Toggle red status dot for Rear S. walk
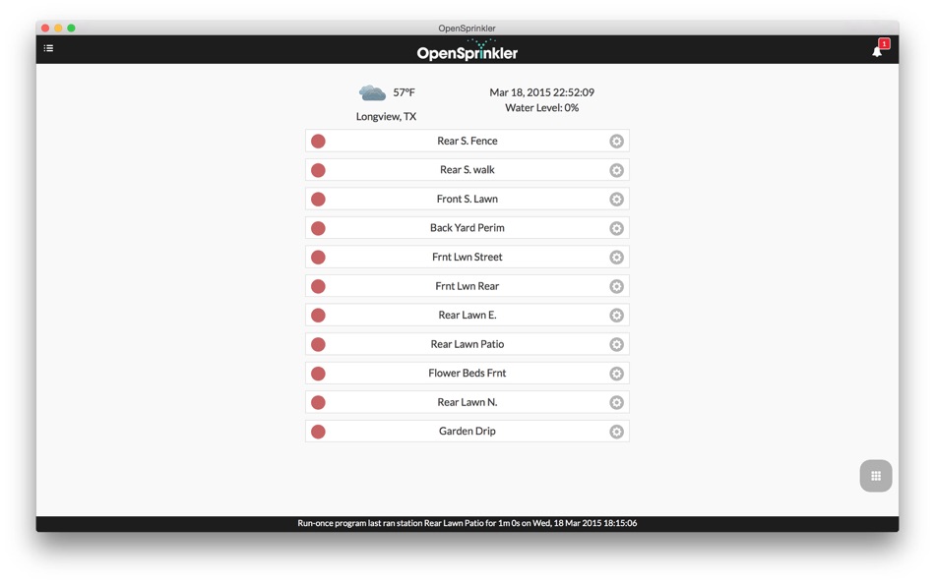The height and width of the screenshot is (584, 935). pyautogui.click(x=319, y=170)
